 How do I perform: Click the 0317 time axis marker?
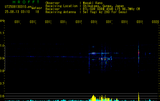[109, 22]
